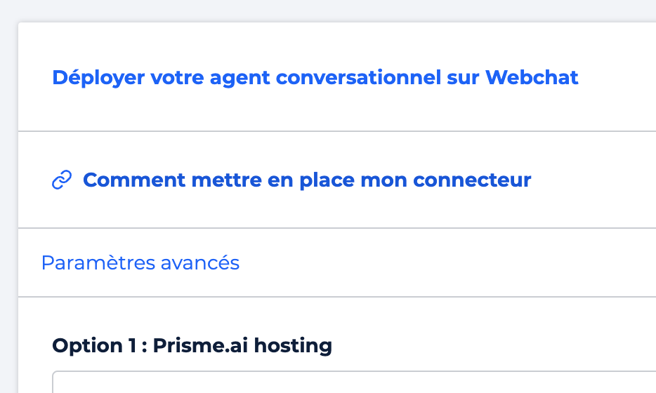
Task: Click the word "Paramètres" in the expander row
Action: (x=98, y=263)
